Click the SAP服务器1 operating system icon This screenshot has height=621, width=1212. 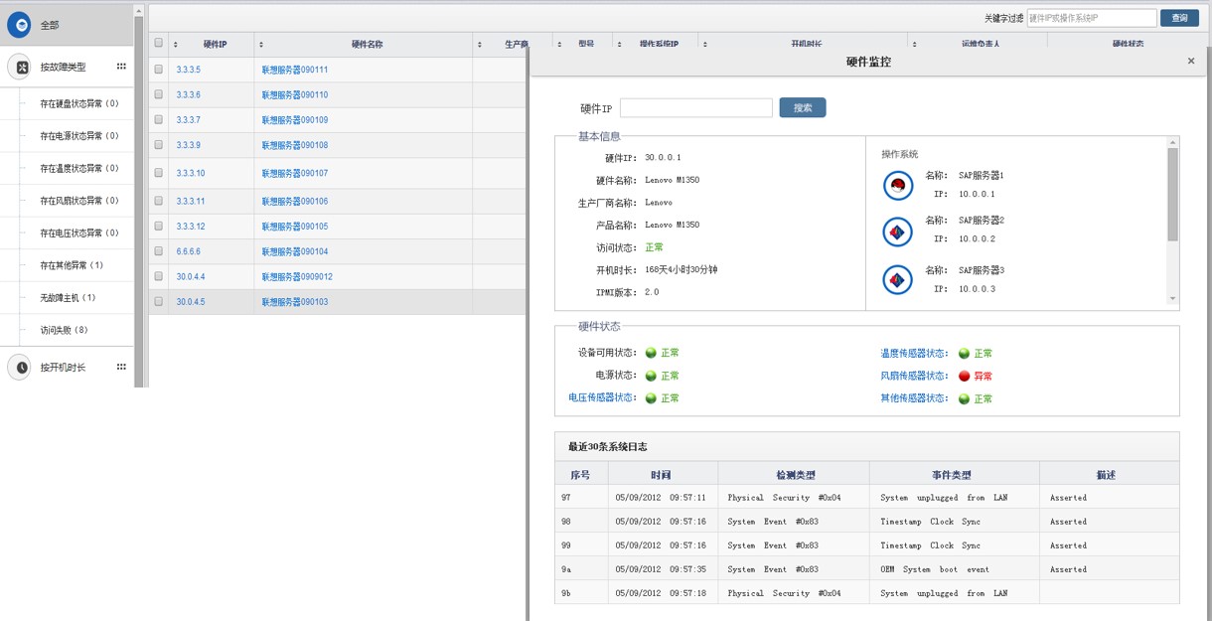pyautogui.click(x=897, y=185)
